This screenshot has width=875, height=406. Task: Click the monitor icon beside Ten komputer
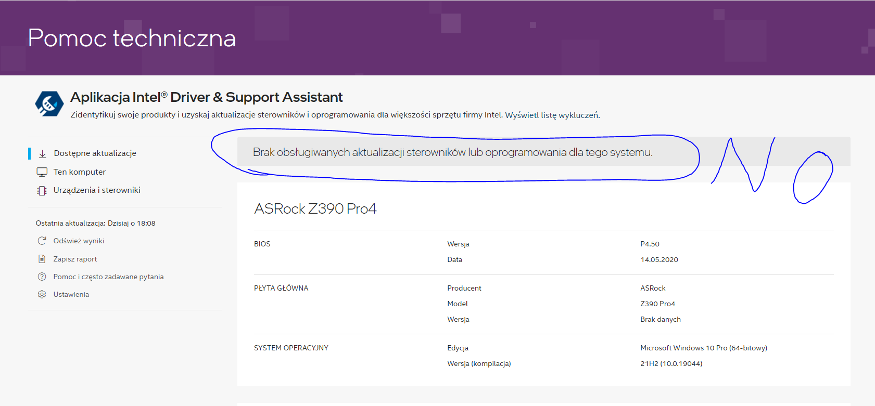42,172
